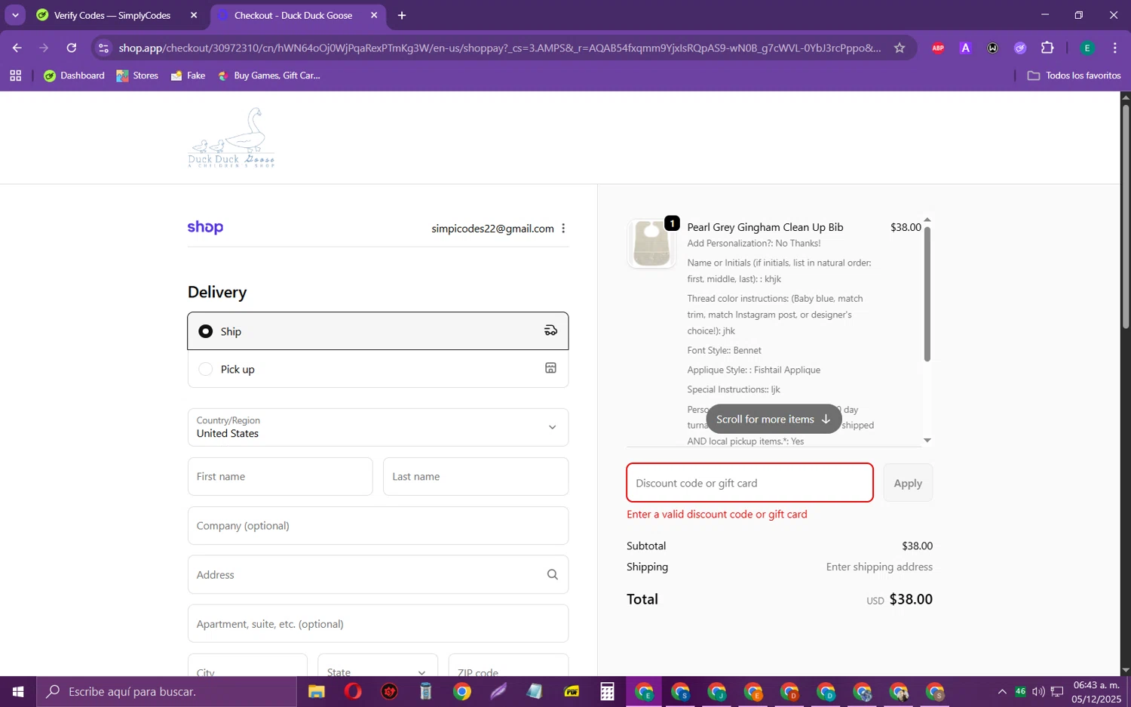This screenshot has height=707, width=1131.
Task: Click the browser address bar URL
Action: pyautogui.click(x=500, y=48)
